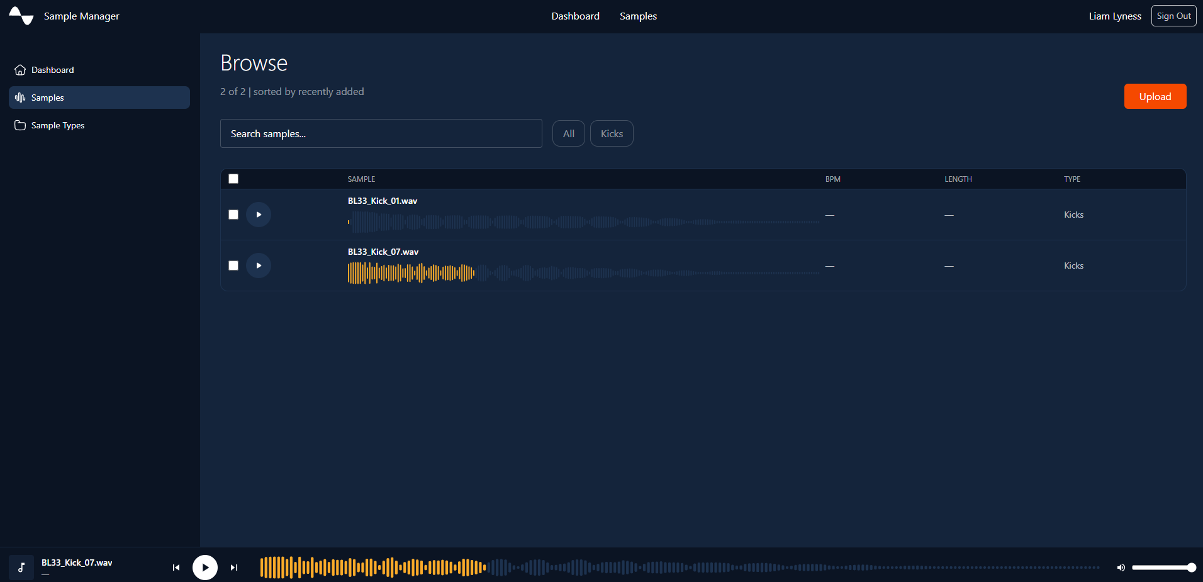Go to Dashboard in the top navigation
This screenshot has width=1203, height=582.
coord(575,16)
